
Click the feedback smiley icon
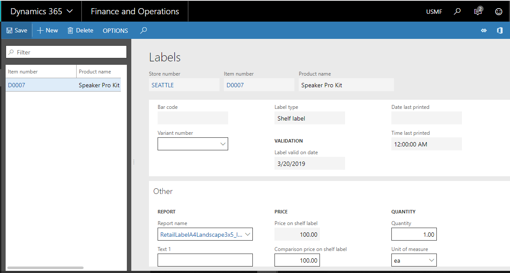499,12
